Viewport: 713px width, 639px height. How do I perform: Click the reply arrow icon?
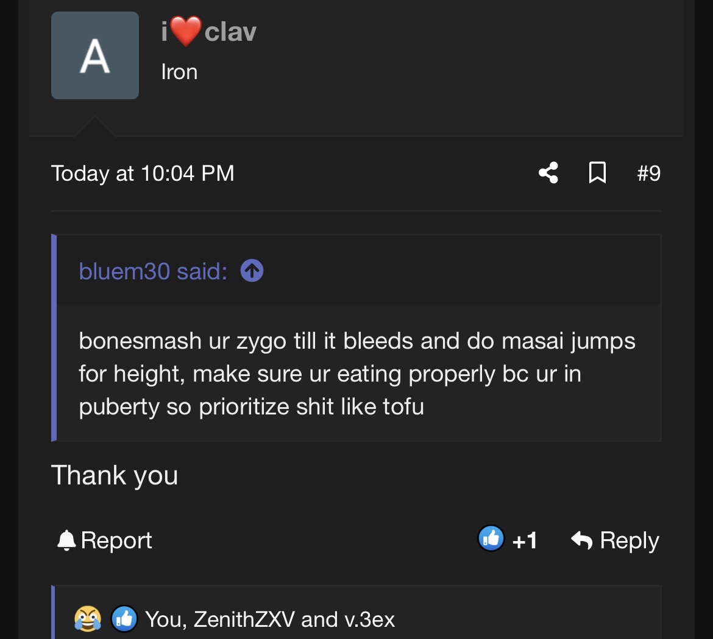581,540
